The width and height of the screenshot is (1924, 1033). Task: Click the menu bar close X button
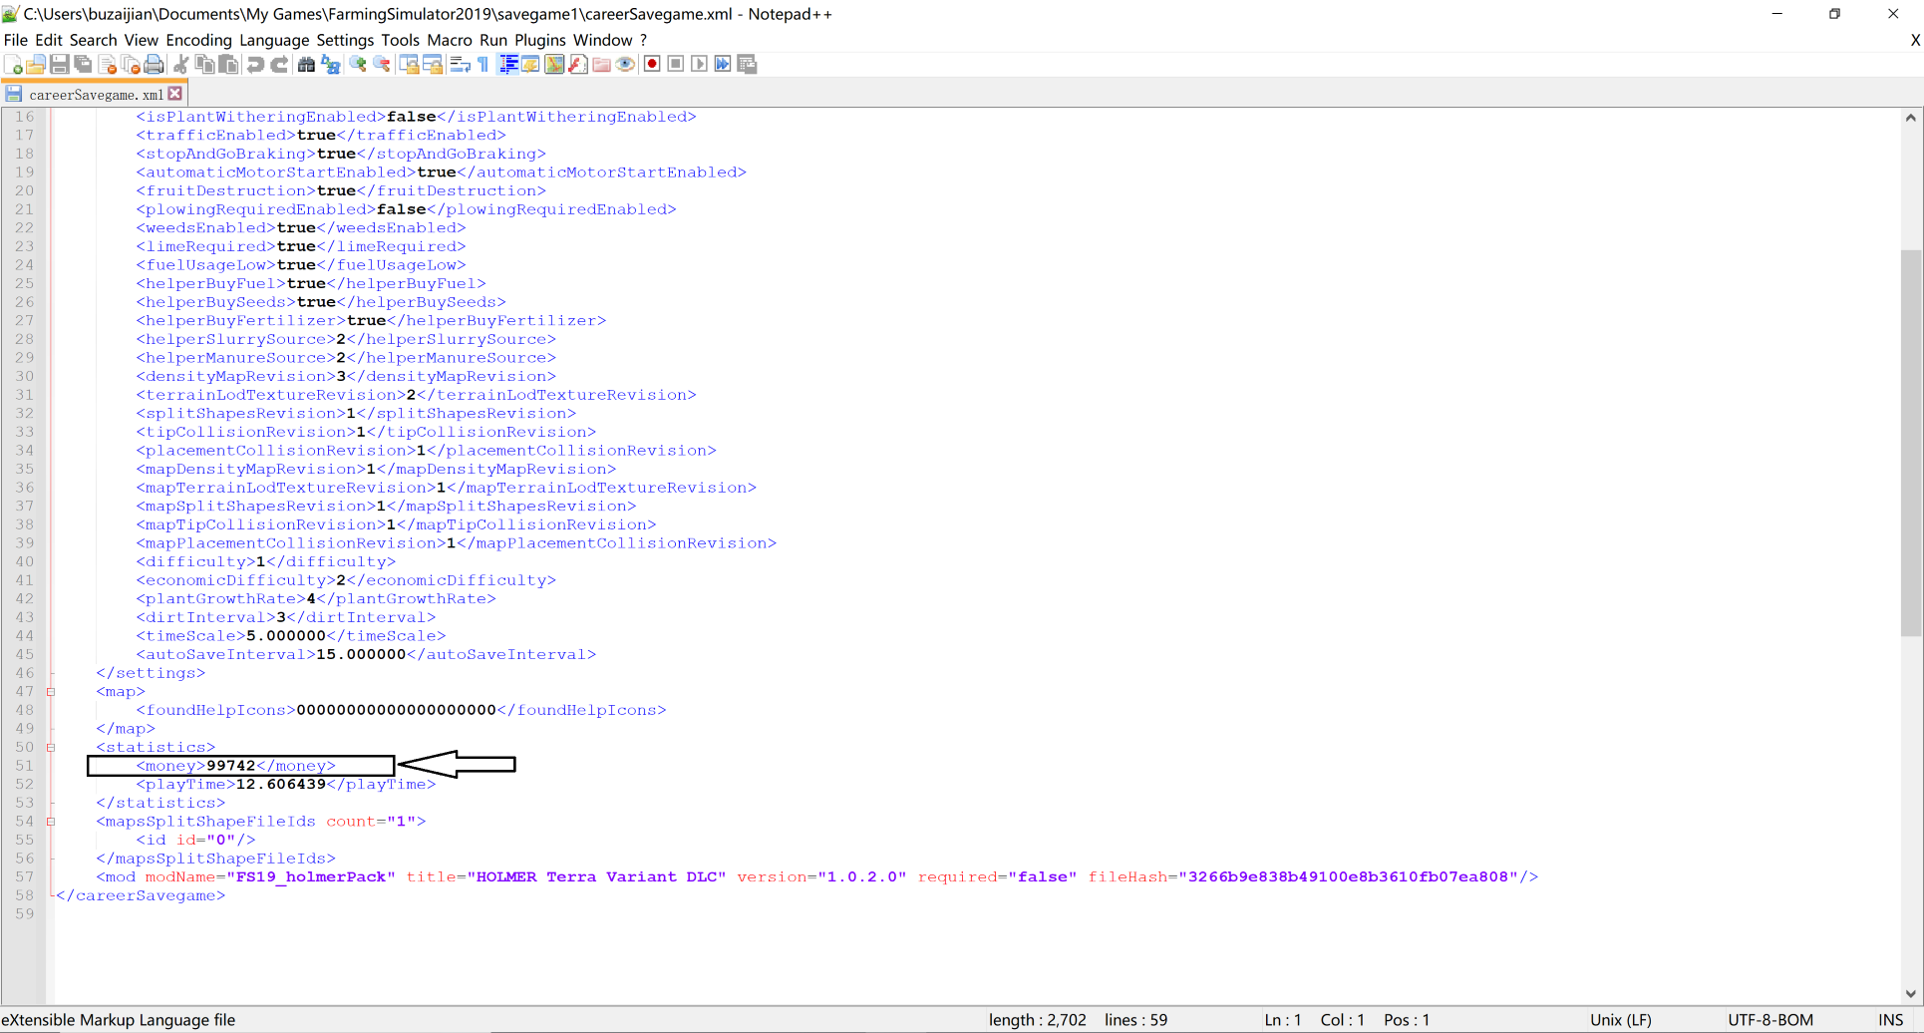1915,40
